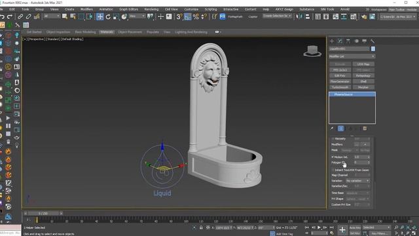The width and height of the screenshot is (419, 236).
Task: Enable Inherit TexUVW From Geom checkbox
Action: coord(333,170)
